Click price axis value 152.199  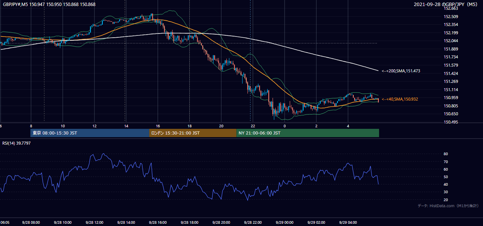click(451, 33)
